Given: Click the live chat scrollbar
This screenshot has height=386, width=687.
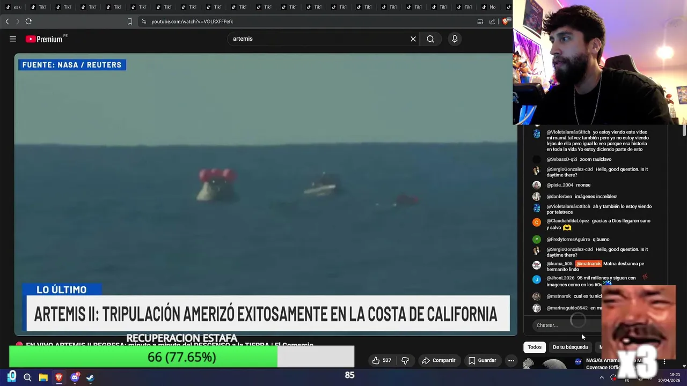Looking at the screenshot, I should click(x=684, y=130).
